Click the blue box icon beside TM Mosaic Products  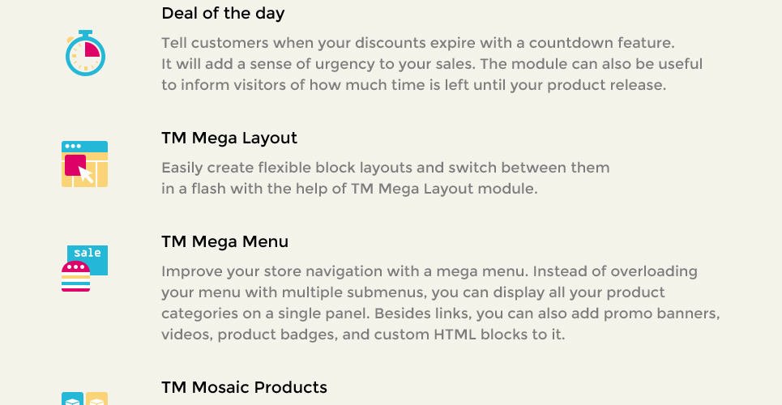(72, 399)
